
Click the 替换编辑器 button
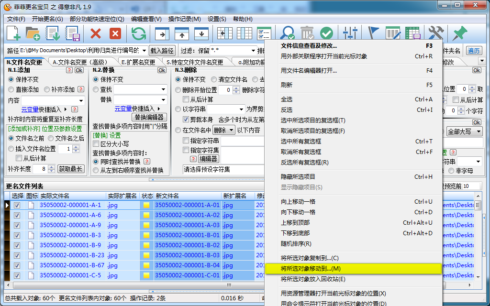pyautogui.click(x=149, y=117)
